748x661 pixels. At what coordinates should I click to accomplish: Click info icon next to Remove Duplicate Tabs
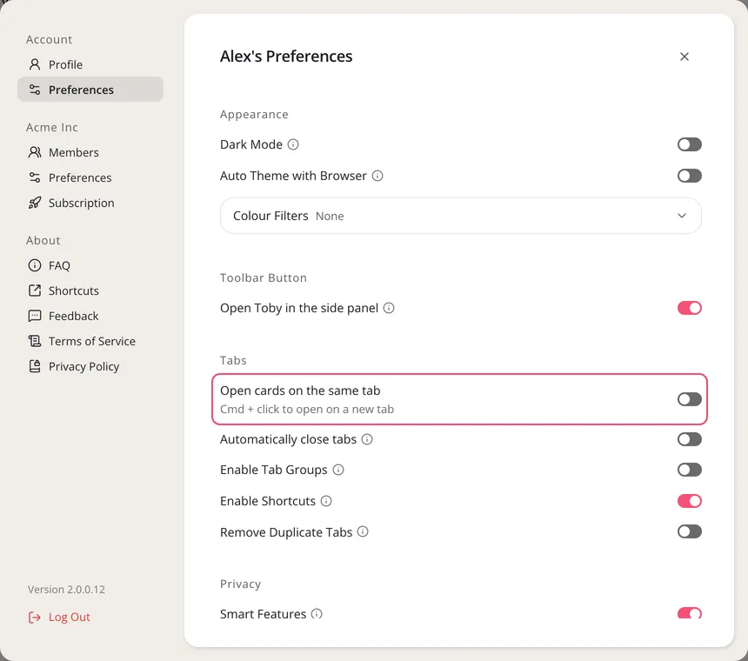point(363,531)
